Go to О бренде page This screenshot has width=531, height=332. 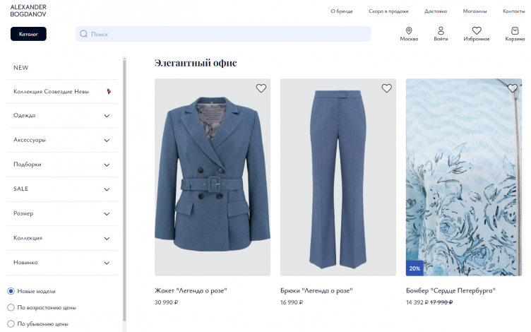pos(341,11)
